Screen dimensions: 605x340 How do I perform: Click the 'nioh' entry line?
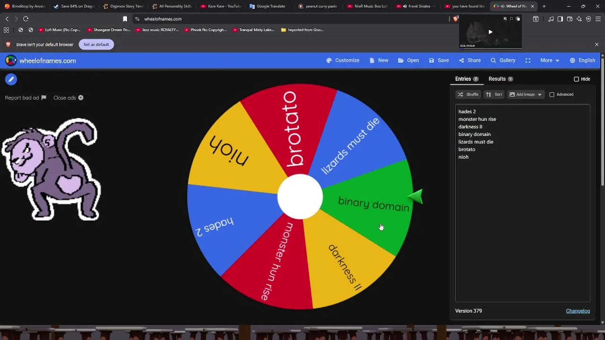(x=463, y=157)
